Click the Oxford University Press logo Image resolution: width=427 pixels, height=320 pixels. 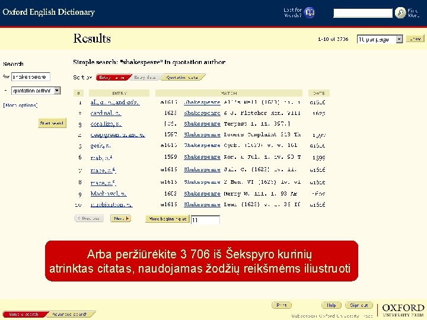(403, 310)
